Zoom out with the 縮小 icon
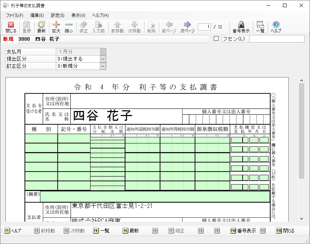 pos(68,27)
